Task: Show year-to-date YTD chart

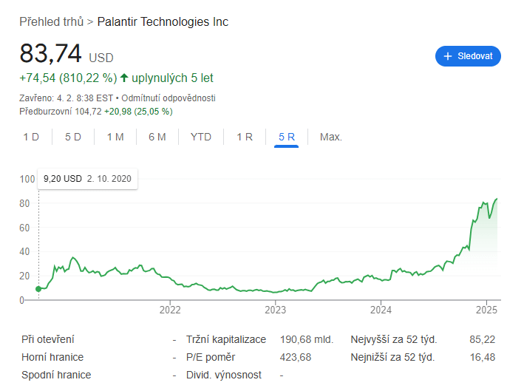Action: point(201,137)
